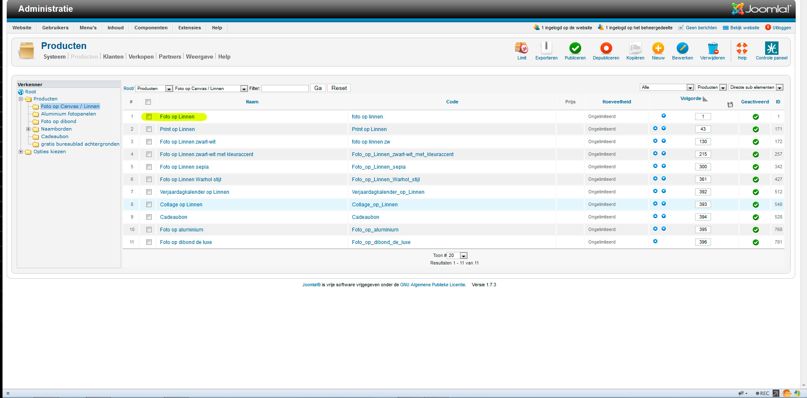Screen dimensions: 807x398
Task: Click the Uitloggen link
Action: pyautogui.click(x=782, y=28)
